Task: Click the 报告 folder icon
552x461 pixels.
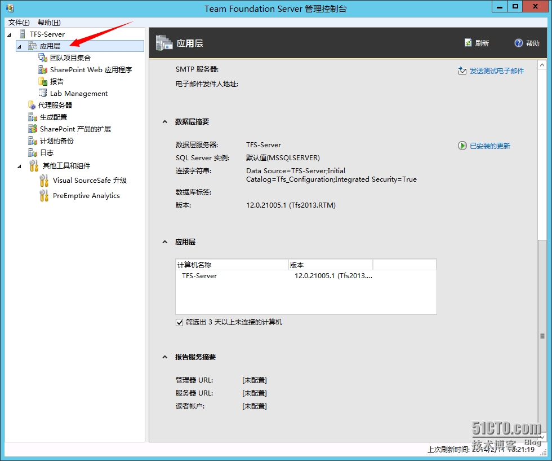Action: 43,81
